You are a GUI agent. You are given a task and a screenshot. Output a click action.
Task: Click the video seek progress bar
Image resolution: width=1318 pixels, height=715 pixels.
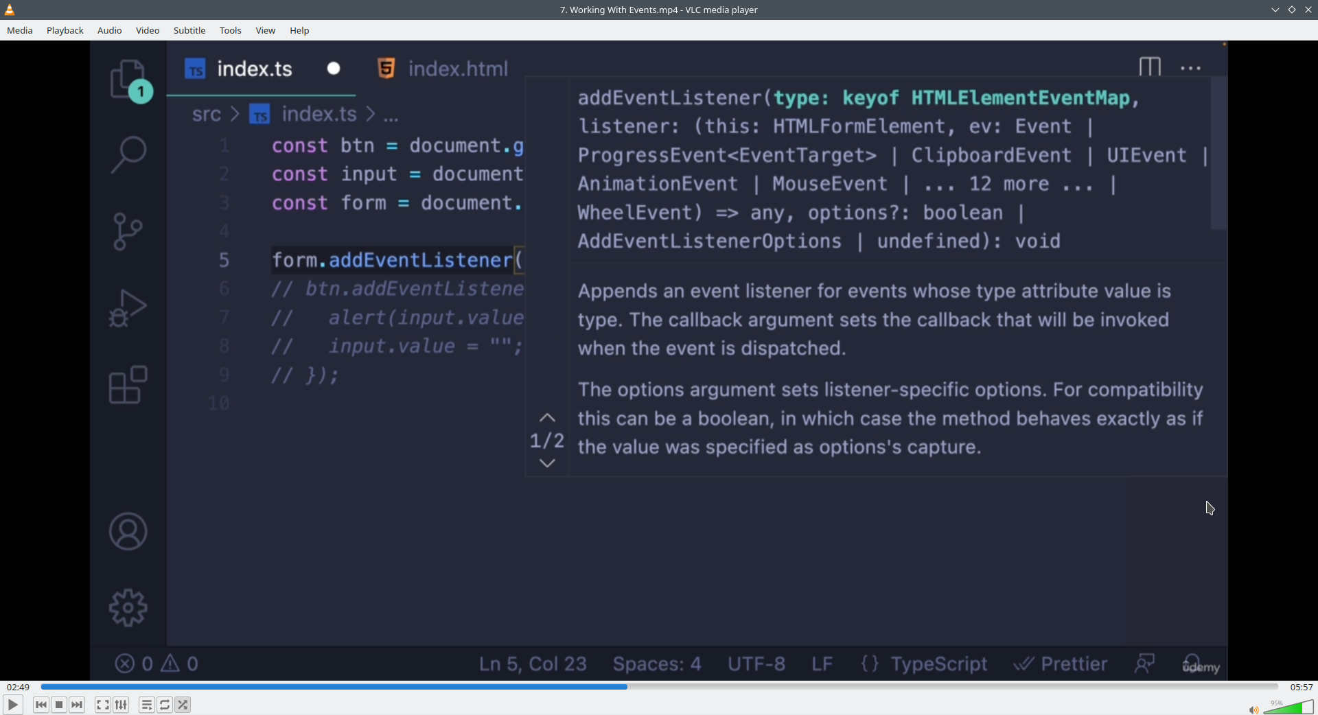[659, 686]
